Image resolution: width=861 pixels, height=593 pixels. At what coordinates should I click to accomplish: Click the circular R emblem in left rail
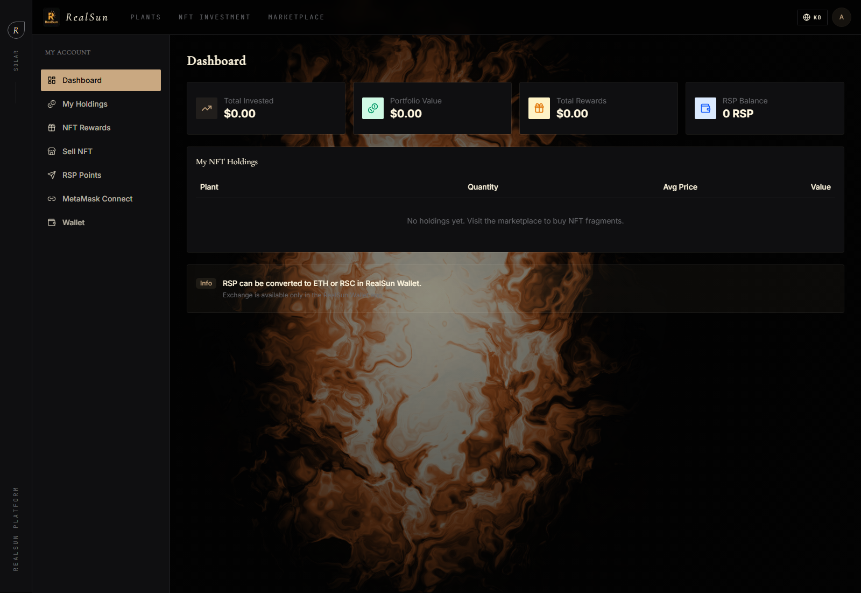click(x=16, y=30)
